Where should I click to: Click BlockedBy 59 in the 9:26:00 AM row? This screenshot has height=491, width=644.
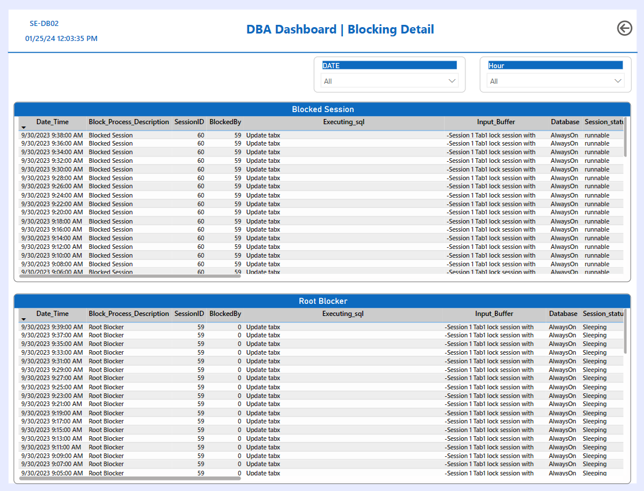point(238,186)
